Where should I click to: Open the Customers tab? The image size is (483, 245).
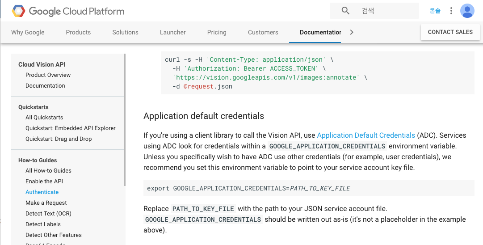tap(263, 32)
